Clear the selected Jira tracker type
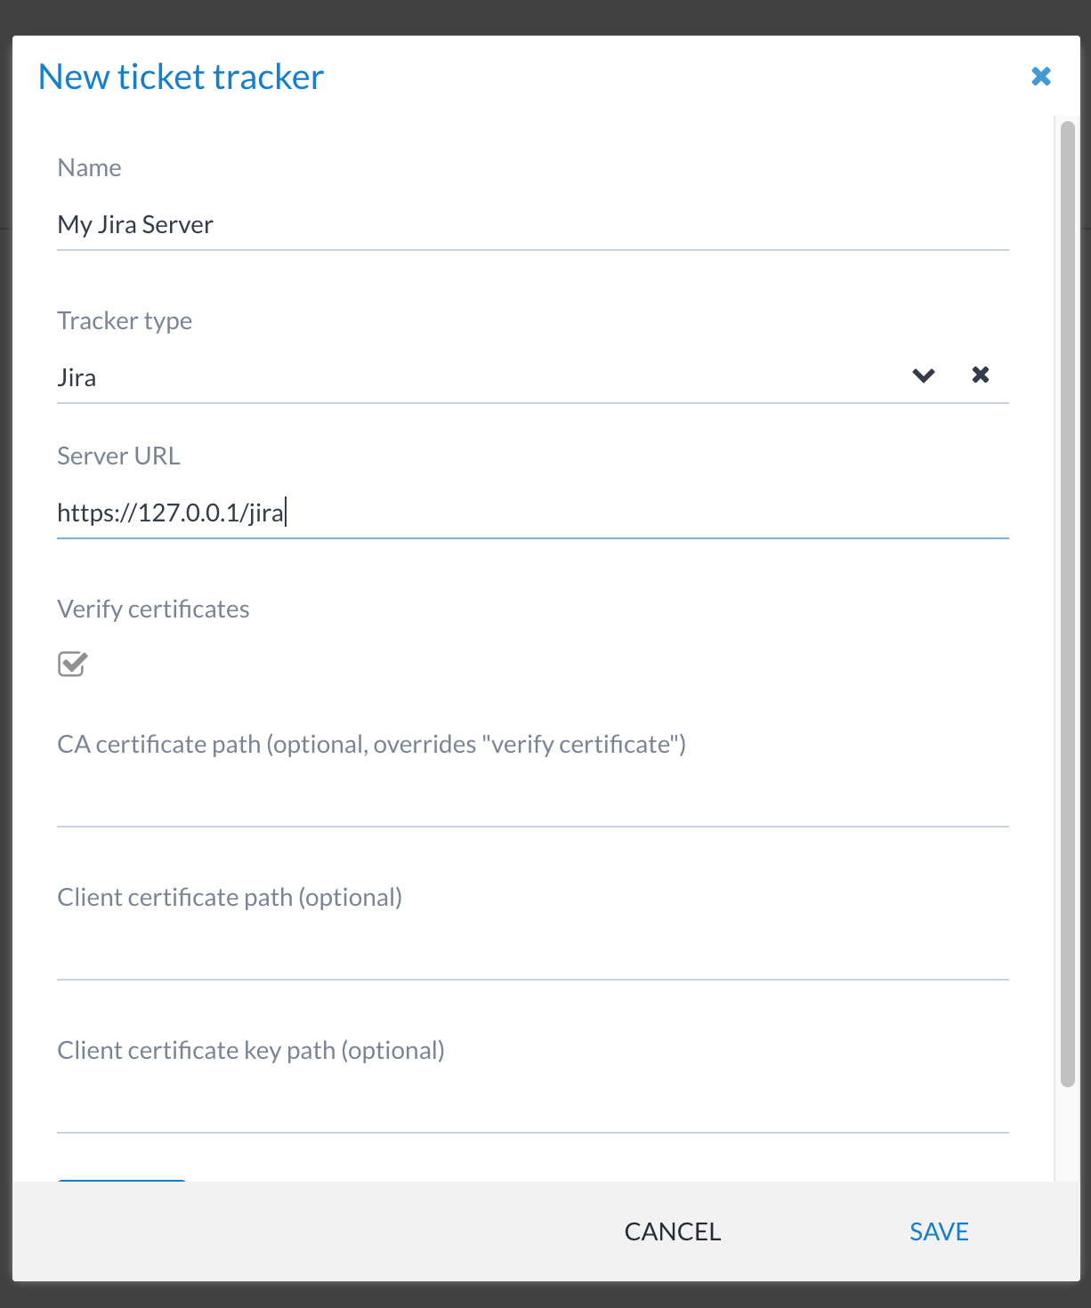Viewport: 1091px width, 1308px height. pyautogui.click(x=980, y=375)
